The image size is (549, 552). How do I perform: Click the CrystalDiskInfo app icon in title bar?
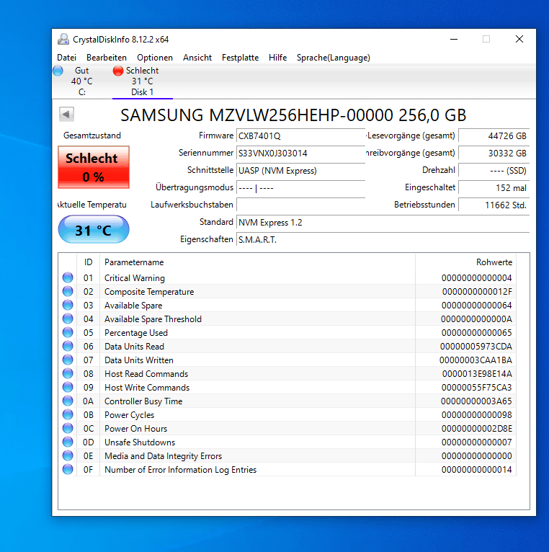[63, 40]
